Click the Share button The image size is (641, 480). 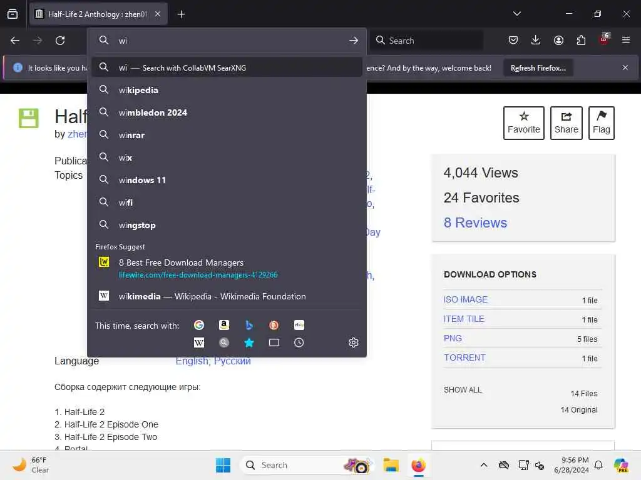(x=566, y=123)
